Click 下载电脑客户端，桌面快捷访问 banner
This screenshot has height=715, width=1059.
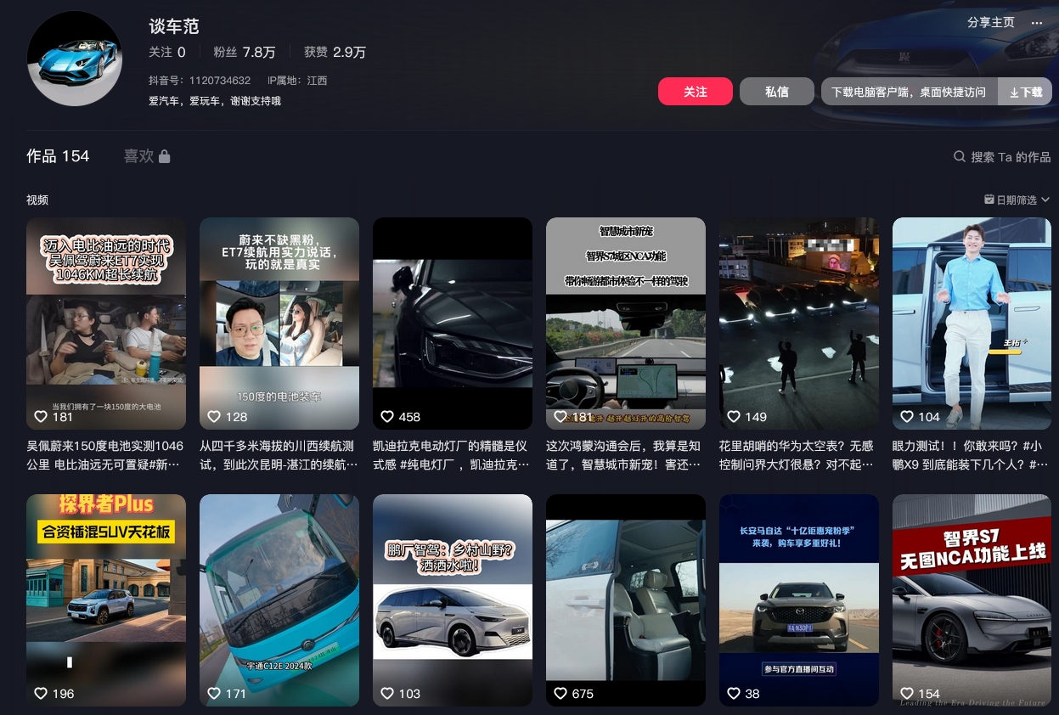pyautogui.click(x=909, y=92)
